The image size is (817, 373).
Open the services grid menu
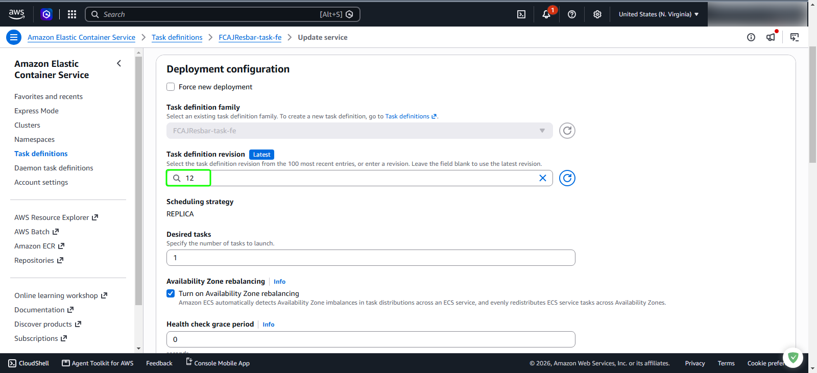(x=72, y=14)
